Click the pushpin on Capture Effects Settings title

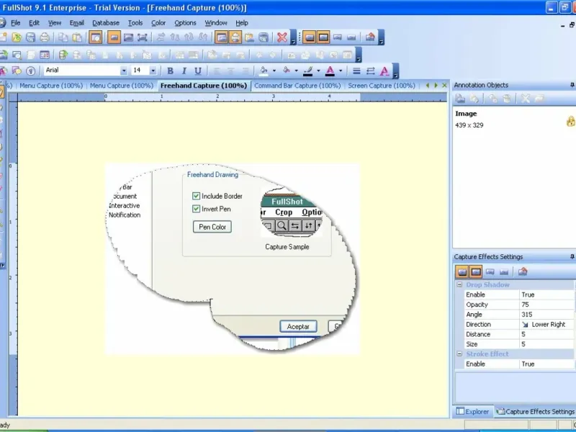(572, 257)
